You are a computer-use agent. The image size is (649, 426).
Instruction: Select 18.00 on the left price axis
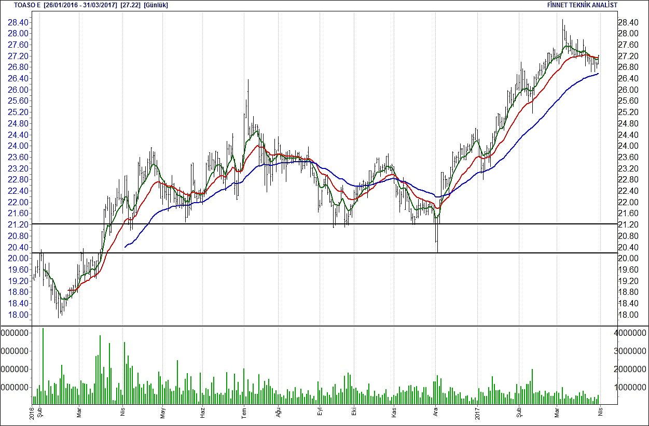(x=18, y=315)
